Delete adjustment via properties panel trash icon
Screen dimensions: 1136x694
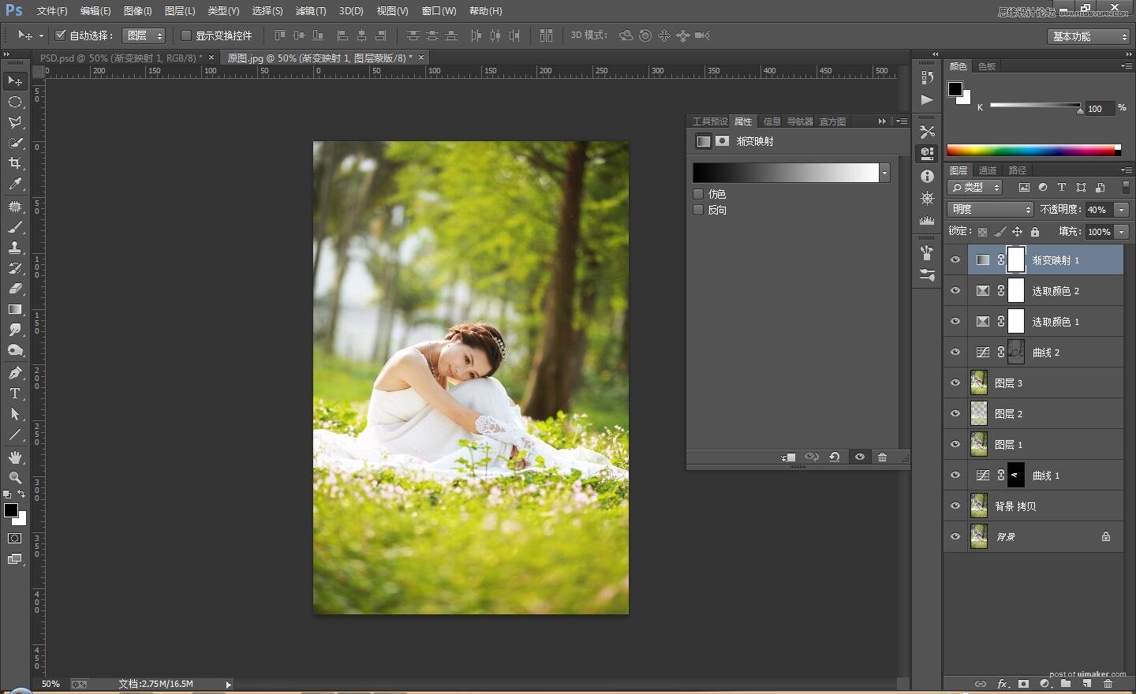882,457
